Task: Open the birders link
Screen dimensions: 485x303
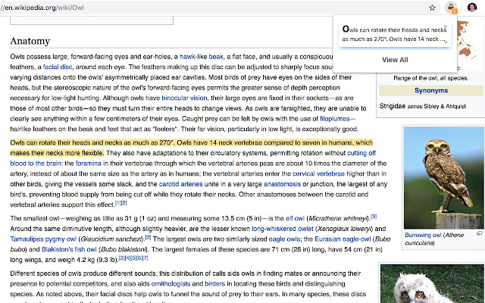Action: point(215,284)
